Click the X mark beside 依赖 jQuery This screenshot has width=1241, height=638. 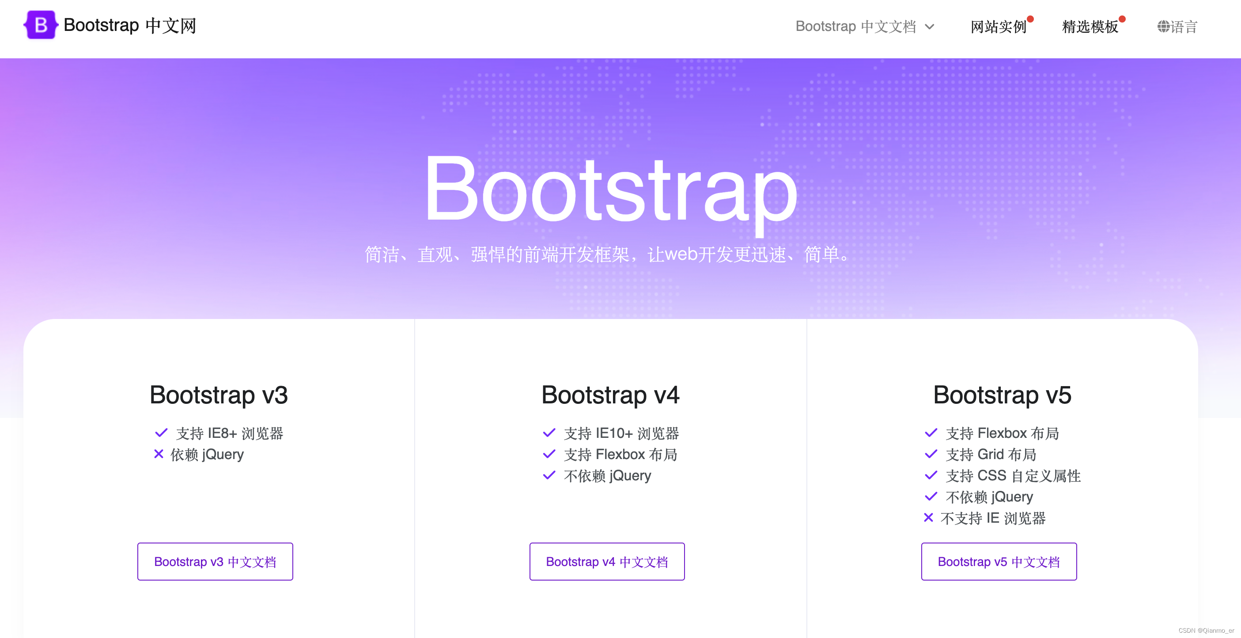159,454
